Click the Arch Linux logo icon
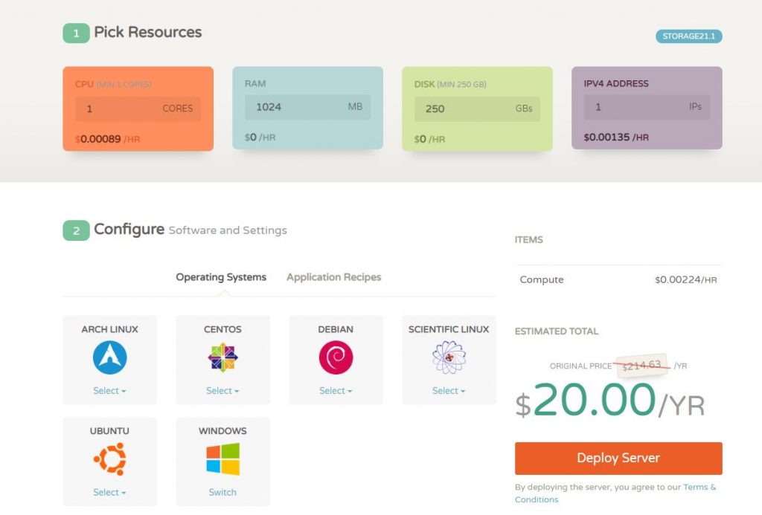This screenshot has height=515, width=762. point(110,357)
